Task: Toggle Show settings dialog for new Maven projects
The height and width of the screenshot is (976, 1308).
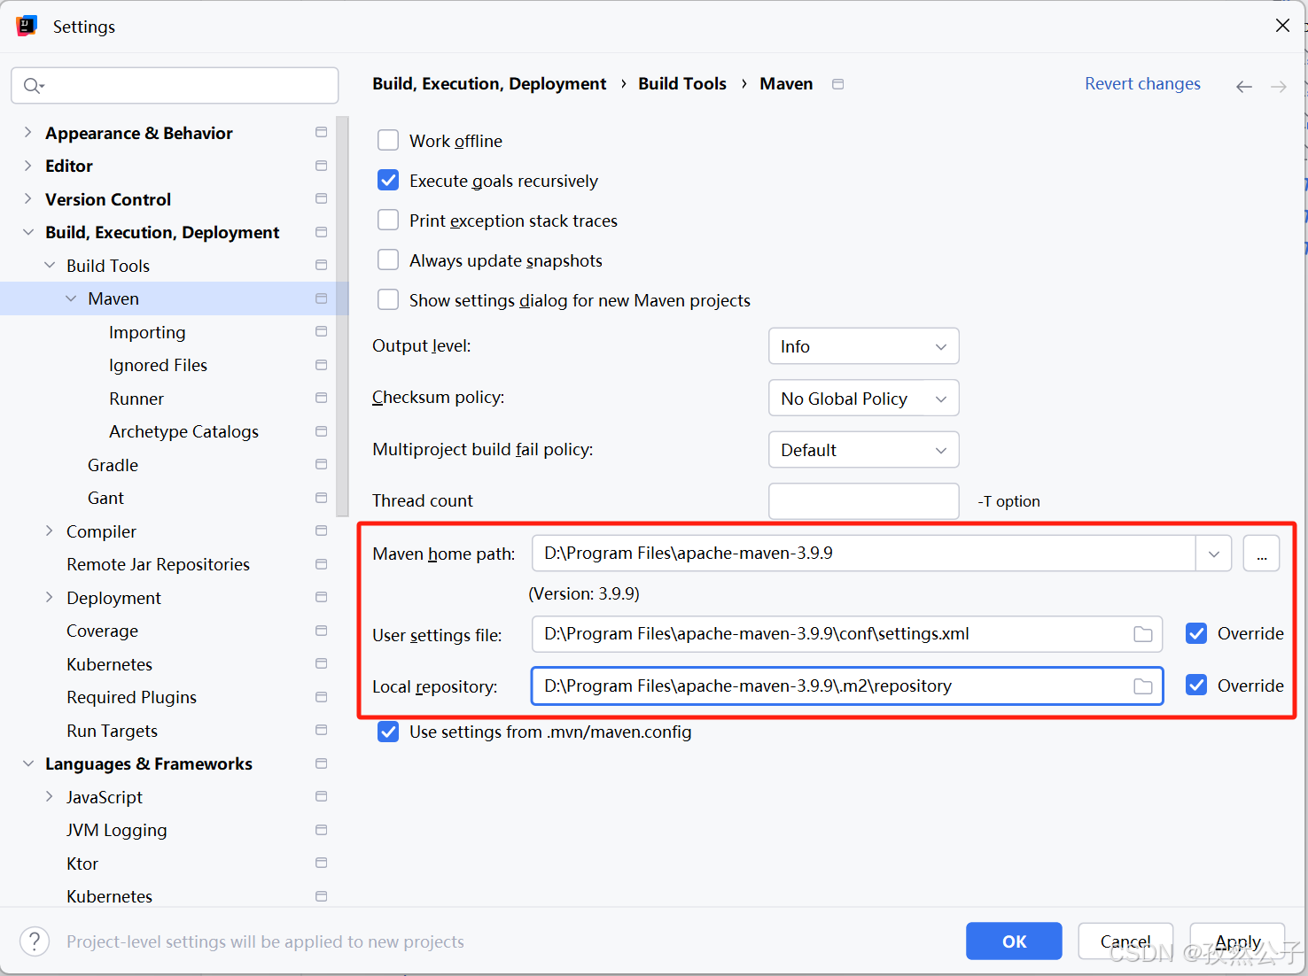Action: coord(388,300)
